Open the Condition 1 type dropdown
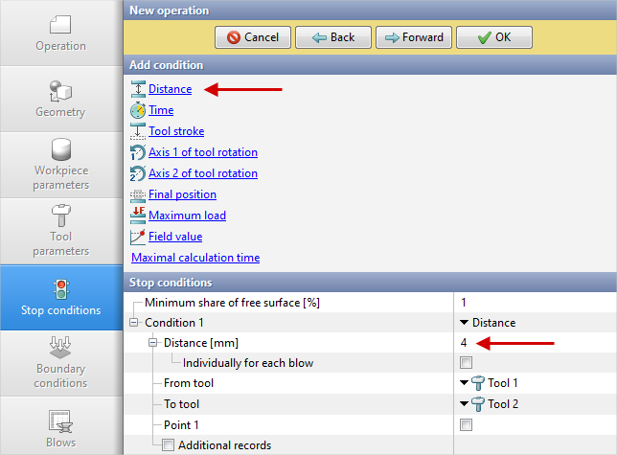 [x=489, y=323]
